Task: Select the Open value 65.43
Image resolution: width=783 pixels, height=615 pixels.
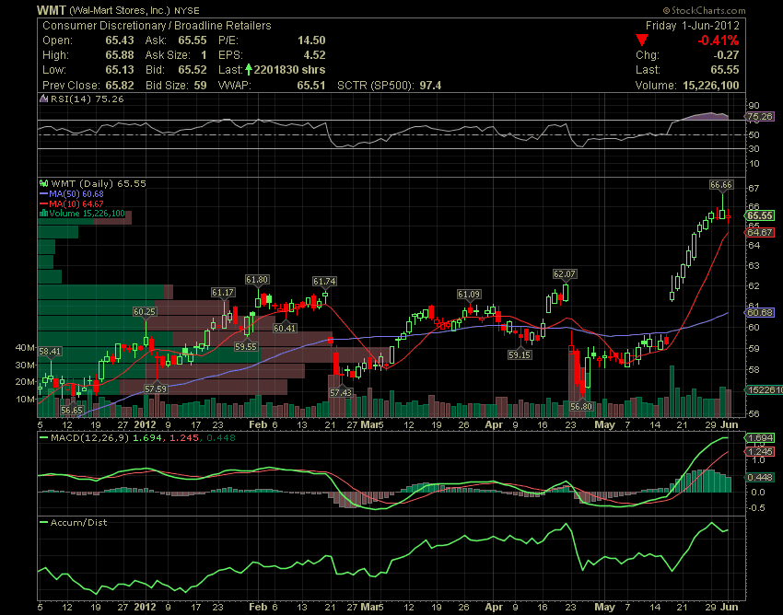Action: [x=120, y=41]
